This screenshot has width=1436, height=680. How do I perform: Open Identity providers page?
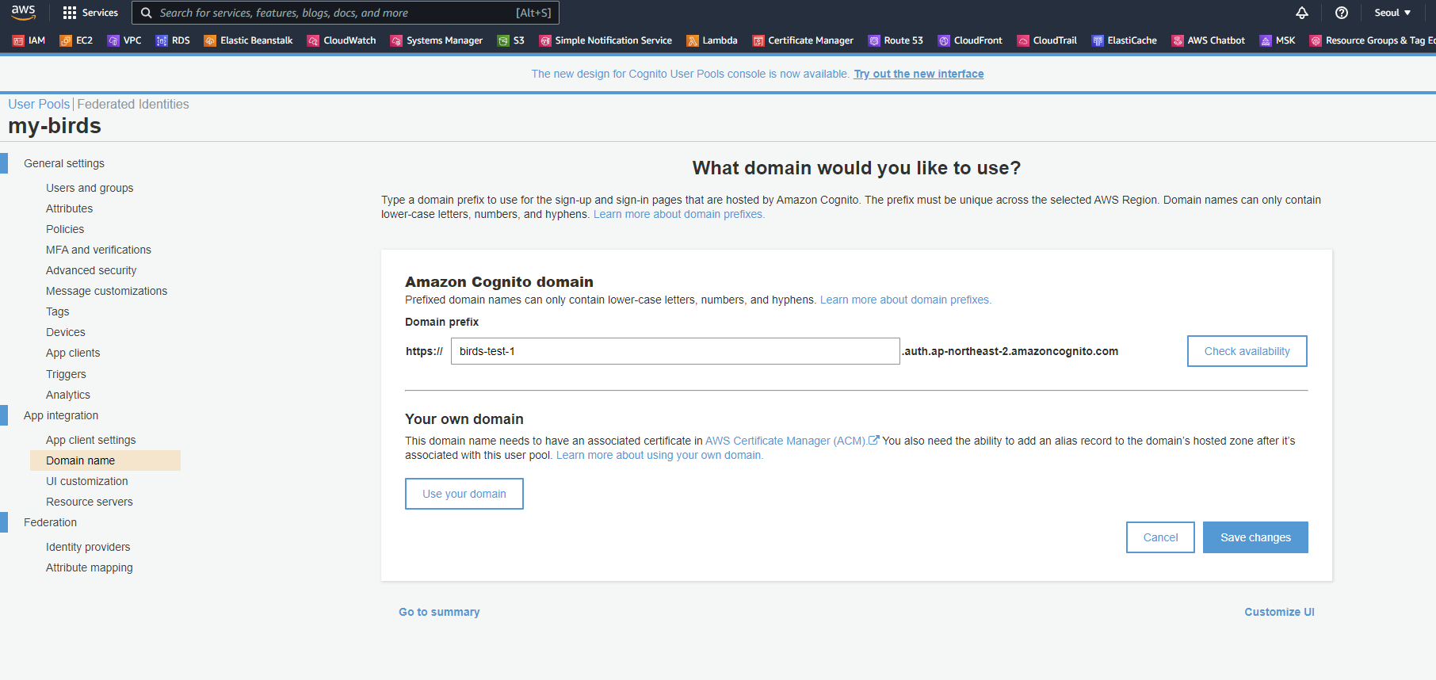88,547
